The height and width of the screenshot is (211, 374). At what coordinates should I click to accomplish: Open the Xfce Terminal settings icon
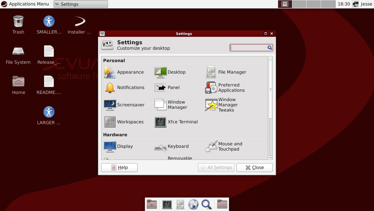click(x=161, y=122)
